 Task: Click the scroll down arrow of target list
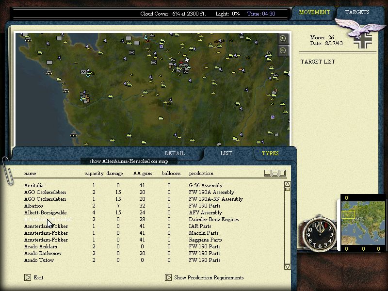pos(287,266)
